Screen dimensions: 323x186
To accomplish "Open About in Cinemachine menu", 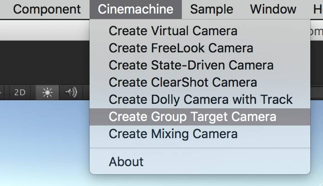I will pyautogui.click(x=126, y=162).
